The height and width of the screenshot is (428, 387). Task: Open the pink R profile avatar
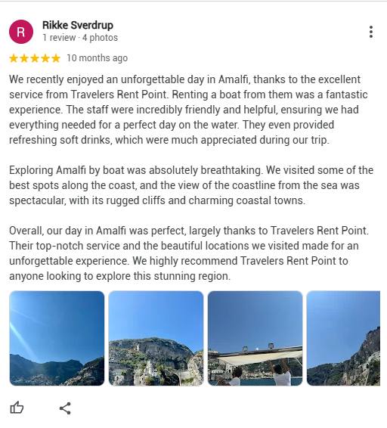pos(21,32)
